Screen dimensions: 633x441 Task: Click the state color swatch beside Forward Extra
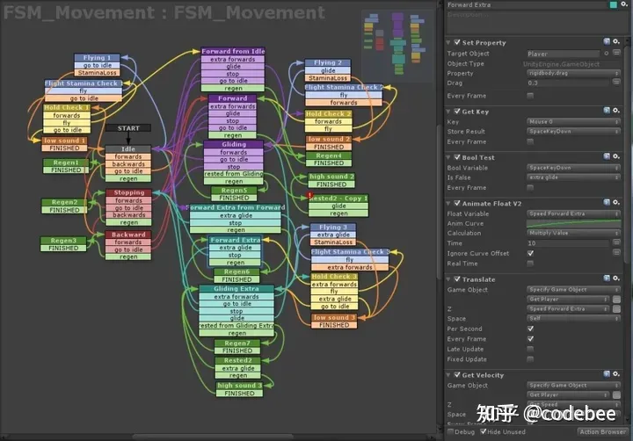[614, 5]
